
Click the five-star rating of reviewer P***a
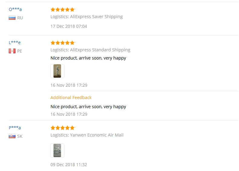click(63, 128)
